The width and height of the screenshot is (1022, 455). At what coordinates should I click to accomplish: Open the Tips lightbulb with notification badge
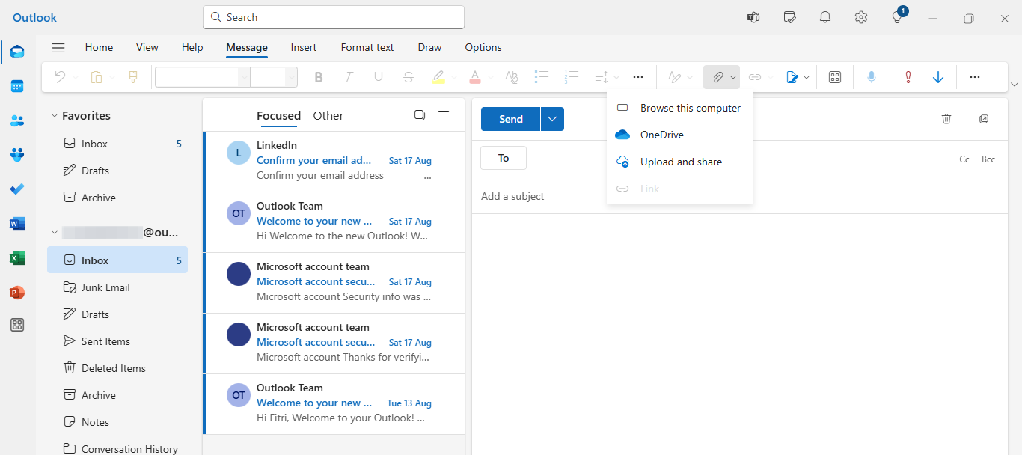896,16
